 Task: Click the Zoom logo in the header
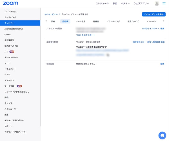[x=10, y=3]
